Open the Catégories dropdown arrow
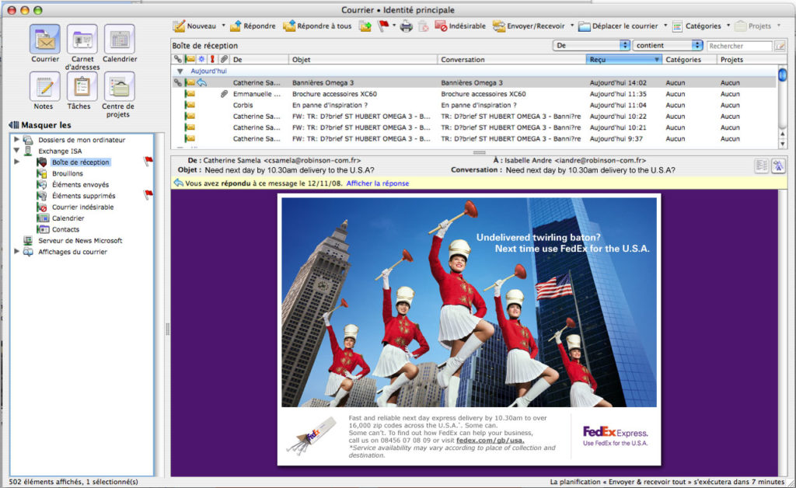Viewport: 796px width, 488px height. coord(728,26)
